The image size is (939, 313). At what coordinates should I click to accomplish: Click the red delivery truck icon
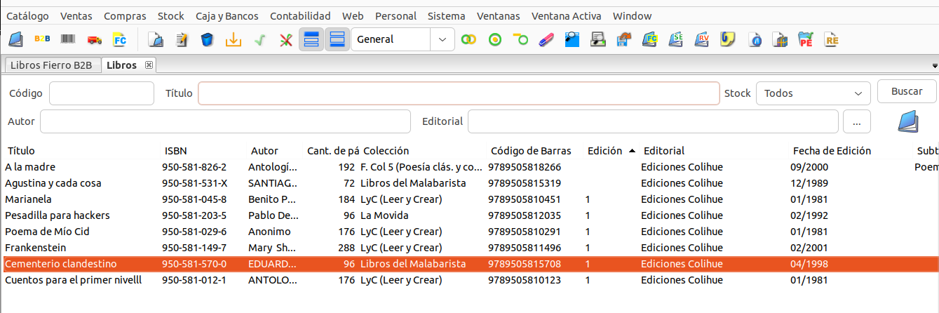point(95,39)
